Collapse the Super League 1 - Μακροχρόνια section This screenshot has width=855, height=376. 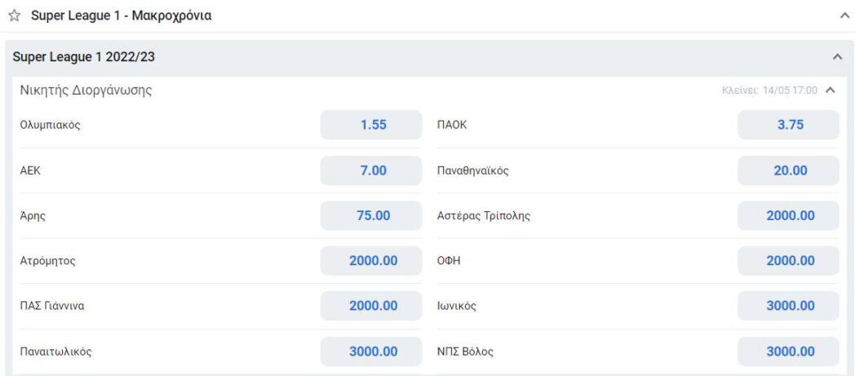844,15
